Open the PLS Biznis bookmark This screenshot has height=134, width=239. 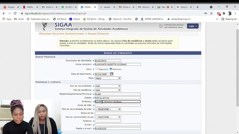click(x=60, y=19)
